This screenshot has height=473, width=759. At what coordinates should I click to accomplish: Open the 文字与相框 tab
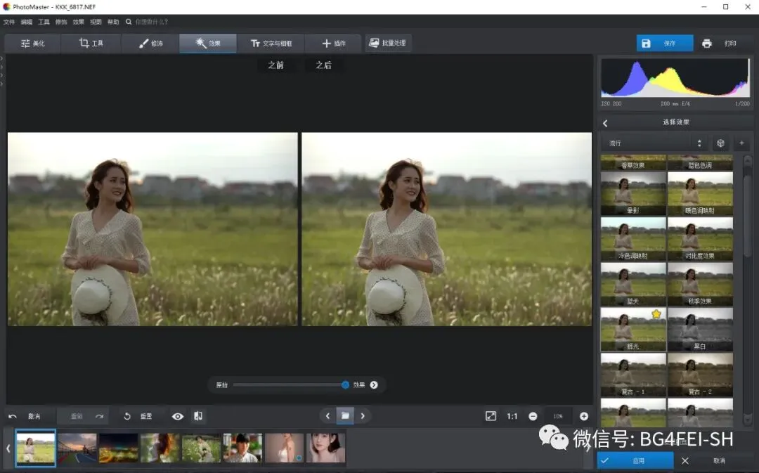pyautogui.click(x=271, y=44)
